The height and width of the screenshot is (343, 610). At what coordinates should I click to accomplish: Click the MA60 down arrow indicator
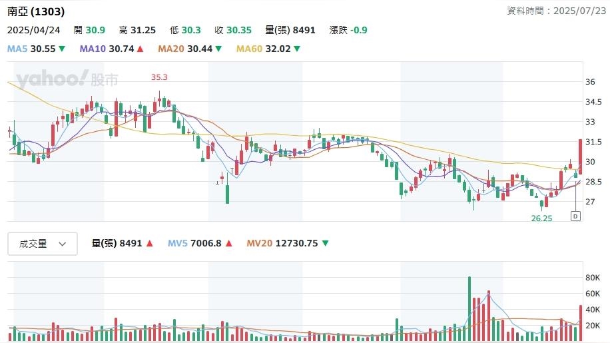(297, 49)
